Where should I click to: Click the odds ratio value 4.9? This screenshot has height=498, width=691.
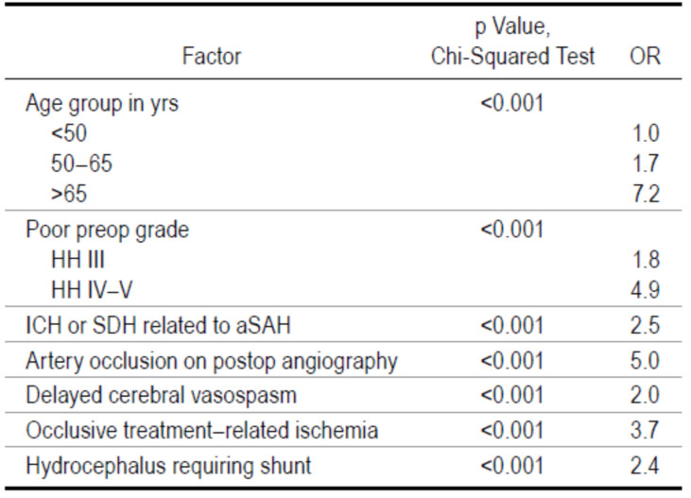point(646,289)
